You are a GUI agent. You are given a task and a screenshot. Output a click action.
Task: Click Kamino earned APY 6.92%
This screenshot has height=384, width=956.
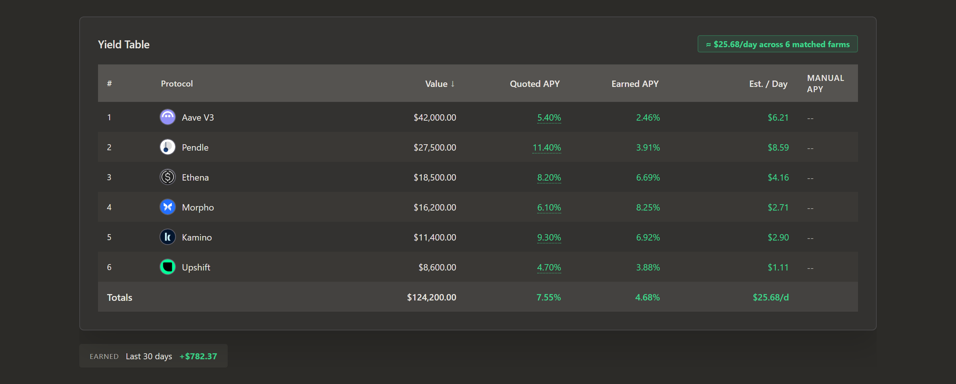648,237
